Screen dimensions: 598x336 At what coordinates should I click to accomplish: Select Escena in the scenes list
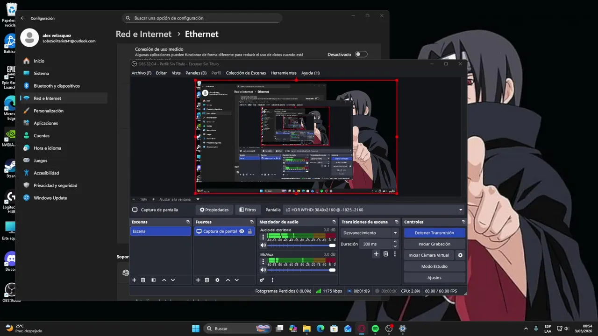(x=161, y=231)
